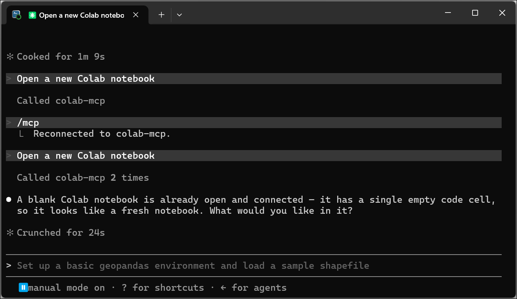Click the ← for agents hint

(x=253, y=288)
